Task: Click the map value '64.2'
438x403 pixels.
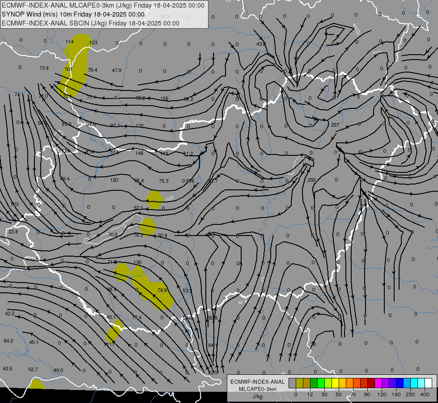Action: 9,341
